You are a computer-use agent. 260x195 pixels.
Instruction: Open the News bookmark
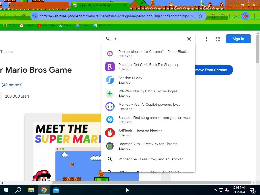82,25
